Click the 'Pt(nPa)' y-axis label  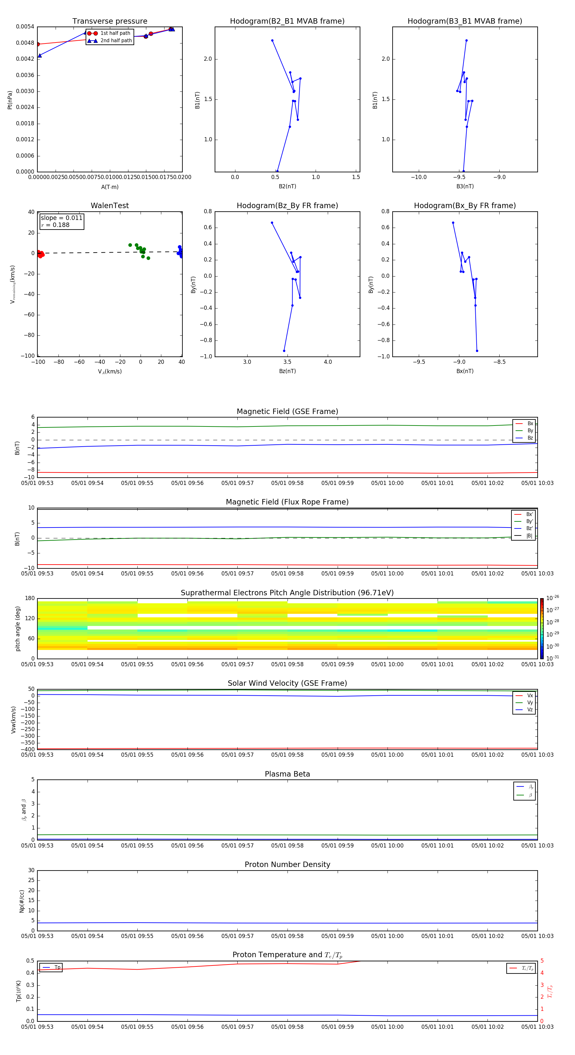pyautogui.click(x=10, y=99)
